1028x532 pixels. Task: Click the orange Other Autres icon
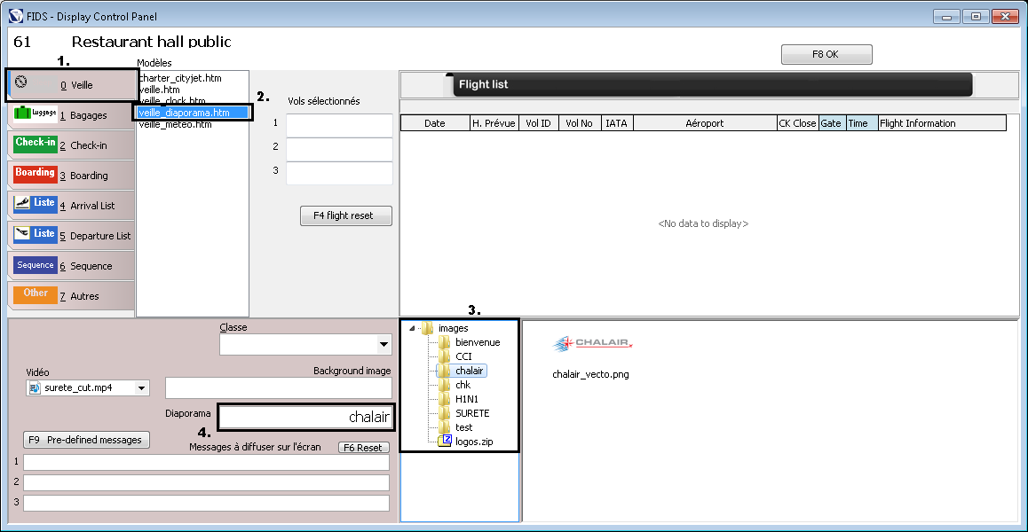pos(35,294)
